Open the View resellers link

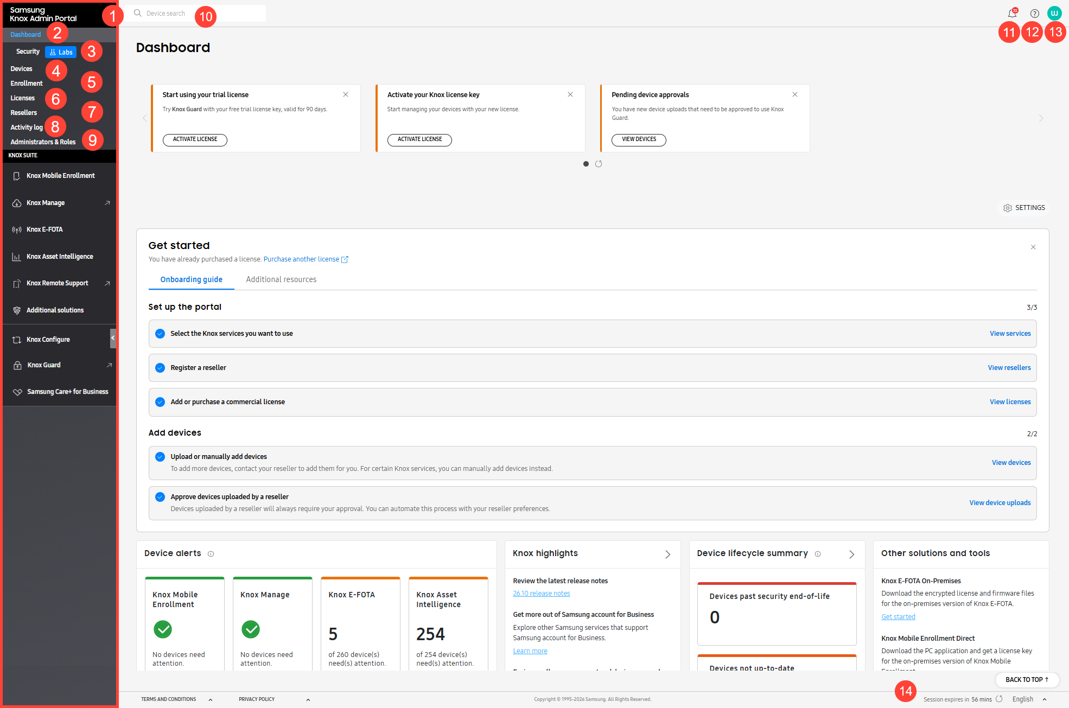coord(1009,368)
